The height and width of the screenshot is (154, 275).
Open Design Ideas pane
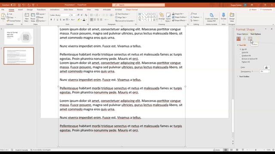(232, 18)
